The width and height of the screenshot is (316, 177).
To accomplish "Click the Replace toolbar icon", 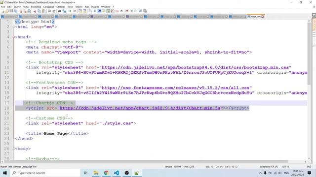I will (64, 11).
